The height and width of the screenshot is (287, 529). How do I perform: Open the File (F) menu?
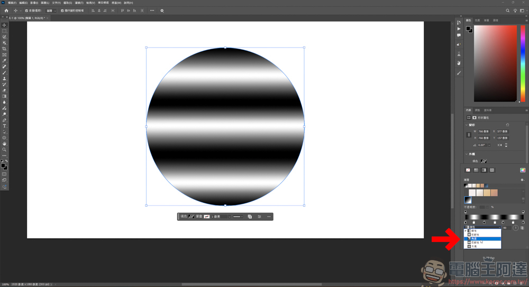tap(12, 3)
